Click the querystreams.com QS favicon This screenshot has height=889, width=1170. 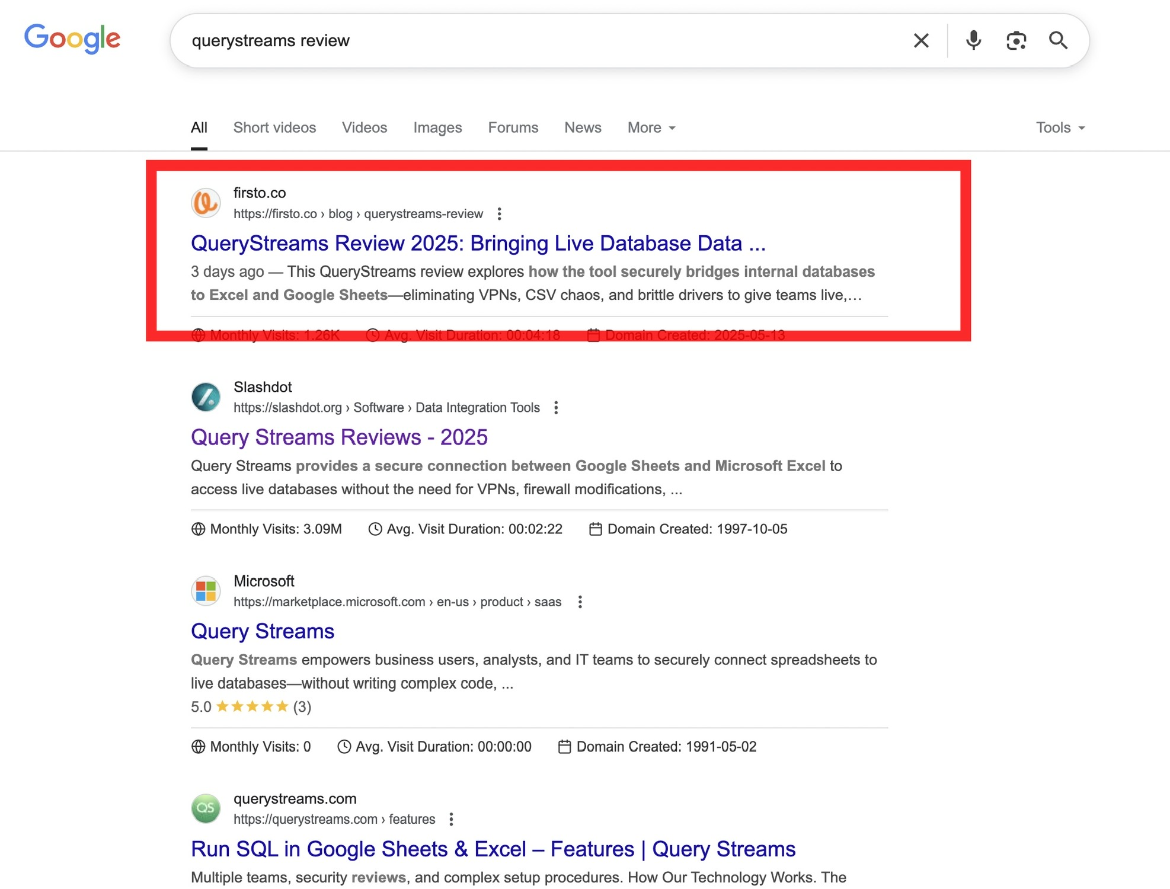click(206, 808)
